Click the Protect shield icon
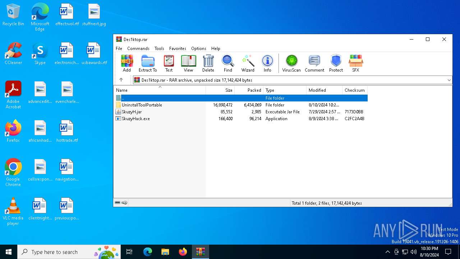 (x=336, y=63)
